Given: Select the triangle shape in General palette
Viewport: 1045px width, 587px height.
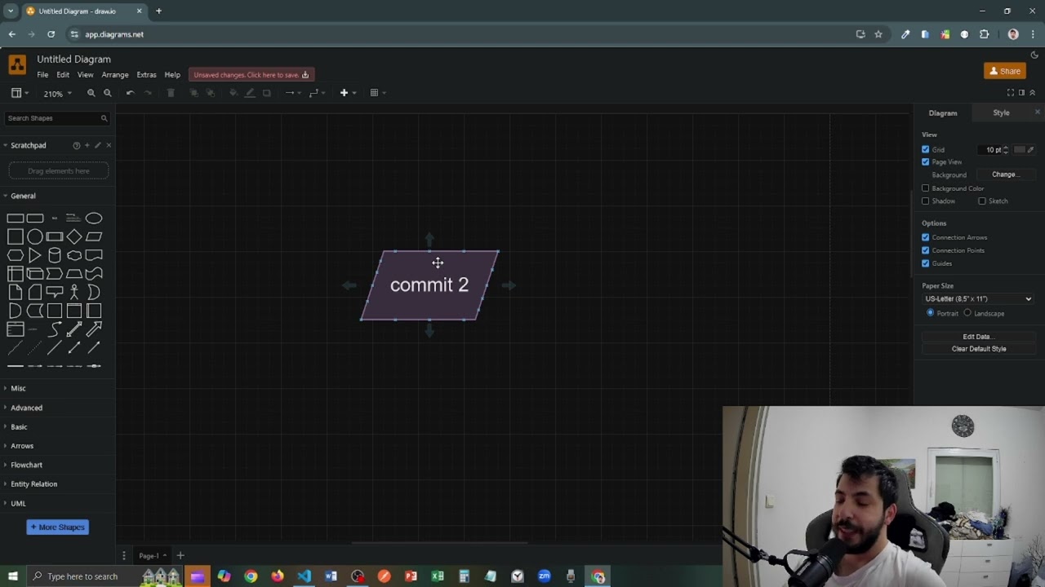Looking at the screenshot, I should click(35, 255).
